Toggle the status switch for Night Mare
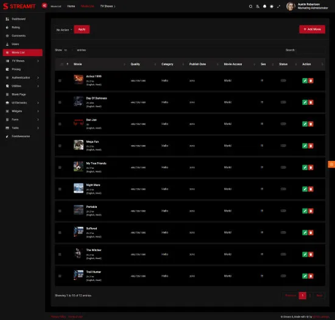 point(283,189)
